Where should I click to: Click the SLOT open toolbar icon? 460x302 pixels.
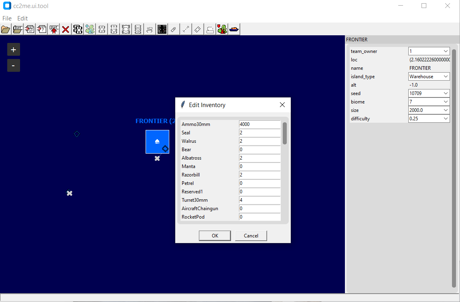(17, 29)
